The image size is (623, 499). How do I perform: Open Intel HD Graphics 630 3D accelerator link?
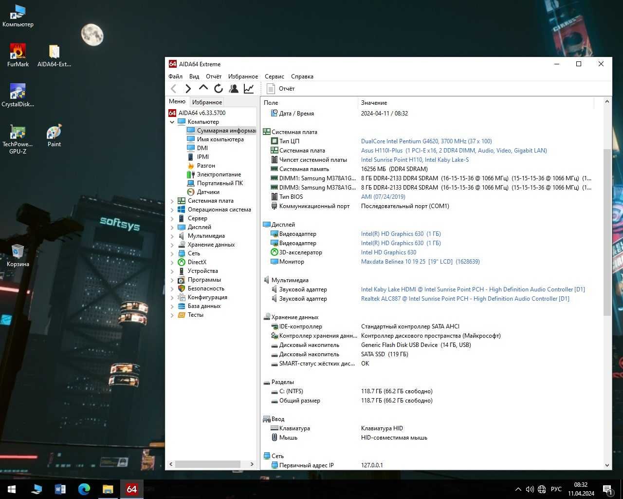(x=388, y=252)
